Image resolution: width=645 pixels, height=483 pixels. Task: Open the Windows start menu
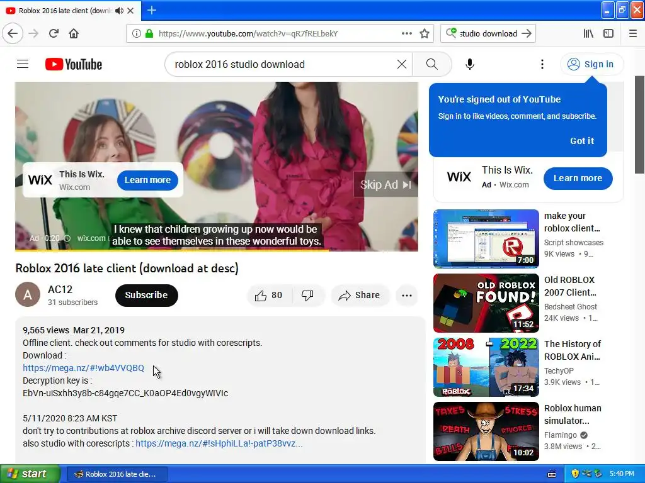(x=30, y=474)
